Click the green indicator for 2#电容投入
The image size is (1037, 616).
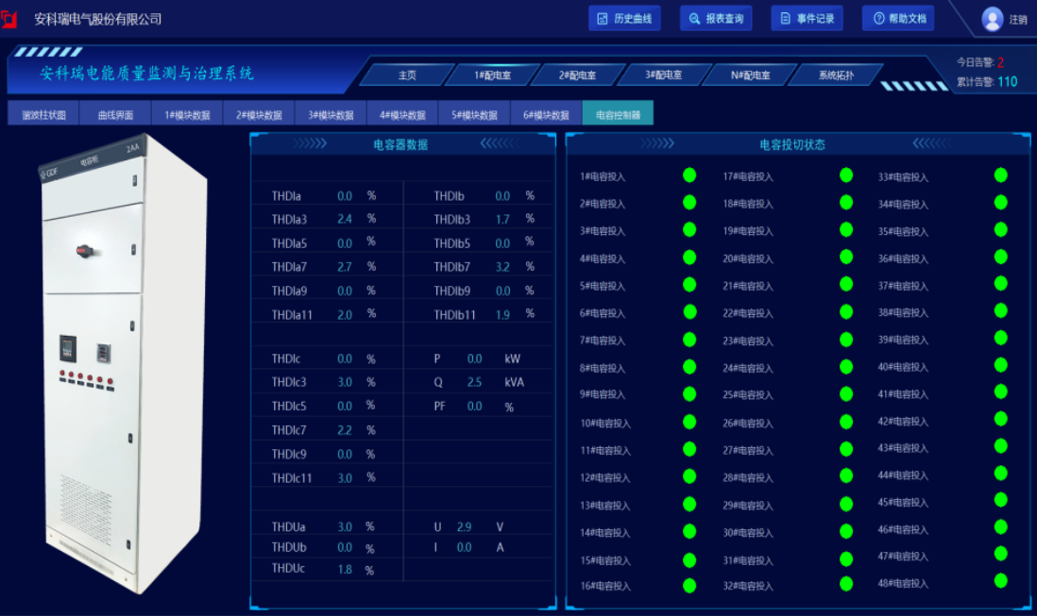689,202
